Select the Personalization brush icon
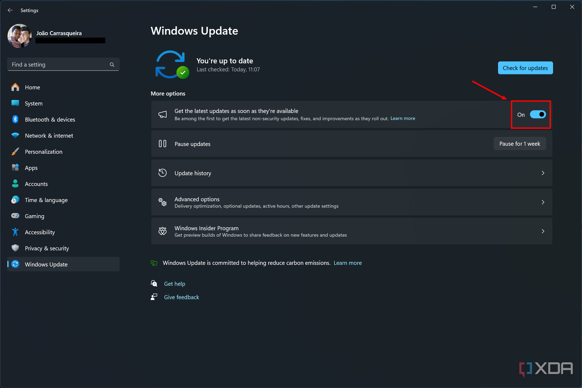Image resolution: width=582 pixels, height=388 pixels. tap(15, 151)
